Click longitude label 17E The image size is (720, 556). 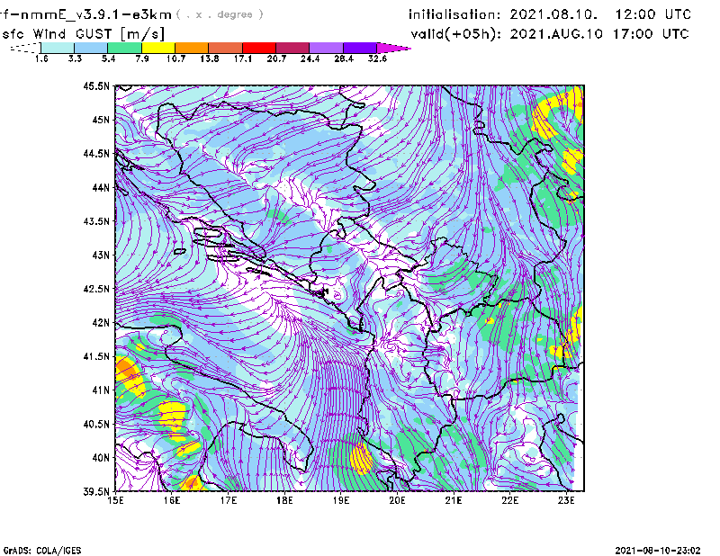(x=229, y=500)
